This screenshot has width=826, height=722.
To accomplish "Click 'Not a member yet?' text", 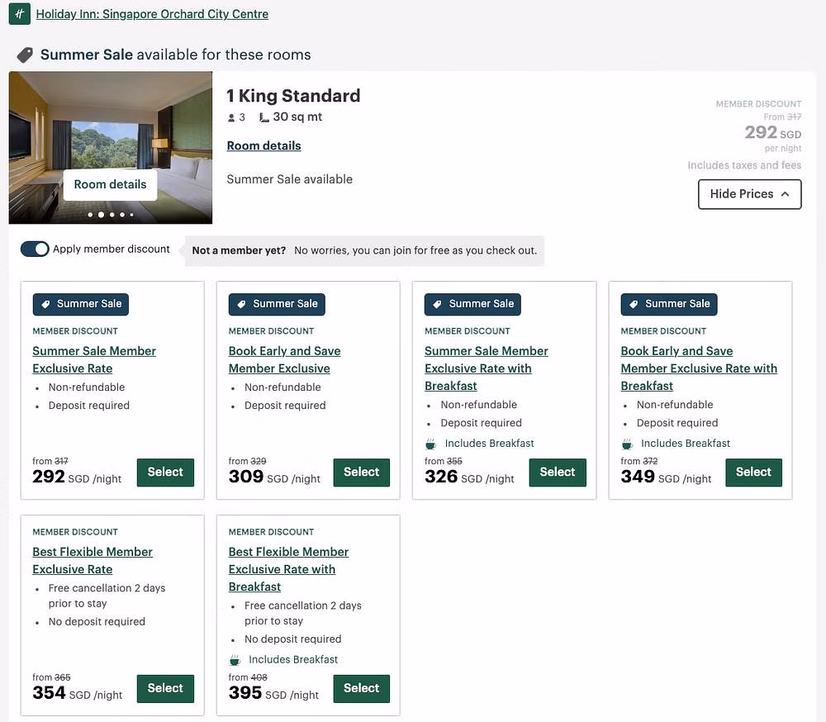I will click(239, 251).
